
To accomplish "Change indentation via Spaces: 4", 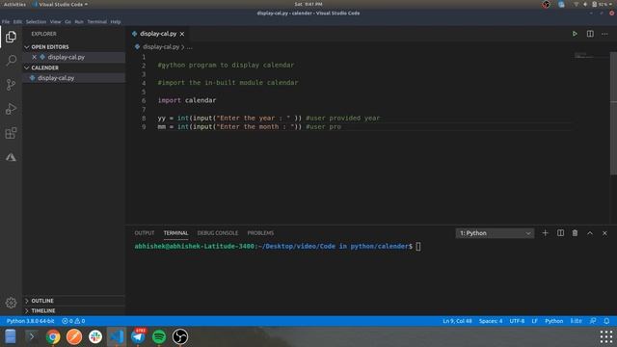I will point(491,321).
